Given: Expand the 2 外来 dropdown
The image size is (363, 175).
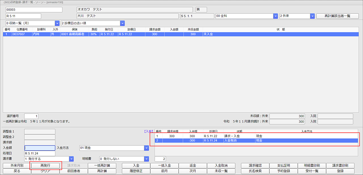Looking at the screenshot, I should click(x=312, y=16).
